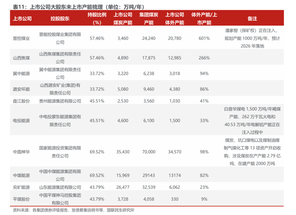Click the 潞安环能 company cell
The image size is (296, 215).
pos(21,89)
